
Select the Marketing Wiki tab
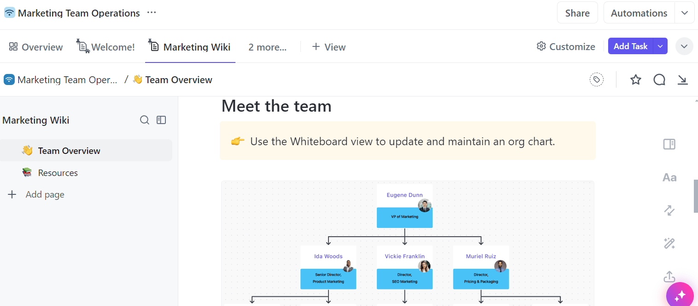190,47
